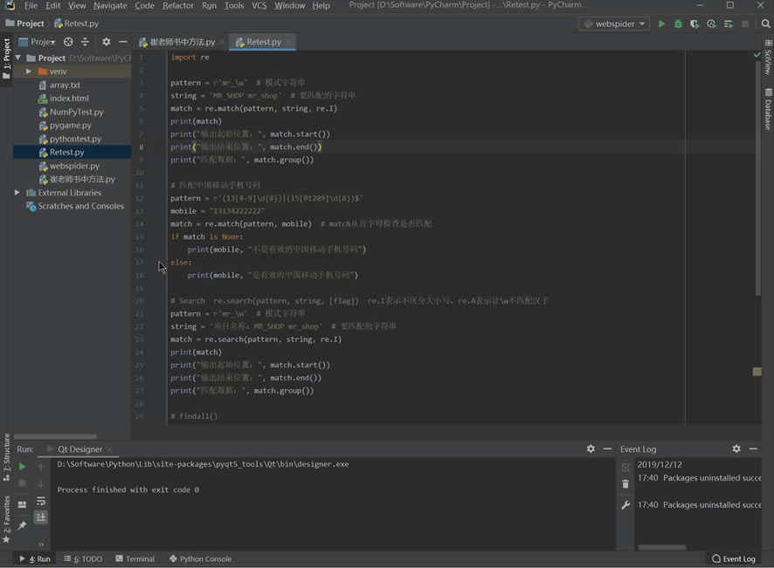This screenshot has width=774, height=568.
Task: Hide the Project tool window
Action: pos(123,42)
